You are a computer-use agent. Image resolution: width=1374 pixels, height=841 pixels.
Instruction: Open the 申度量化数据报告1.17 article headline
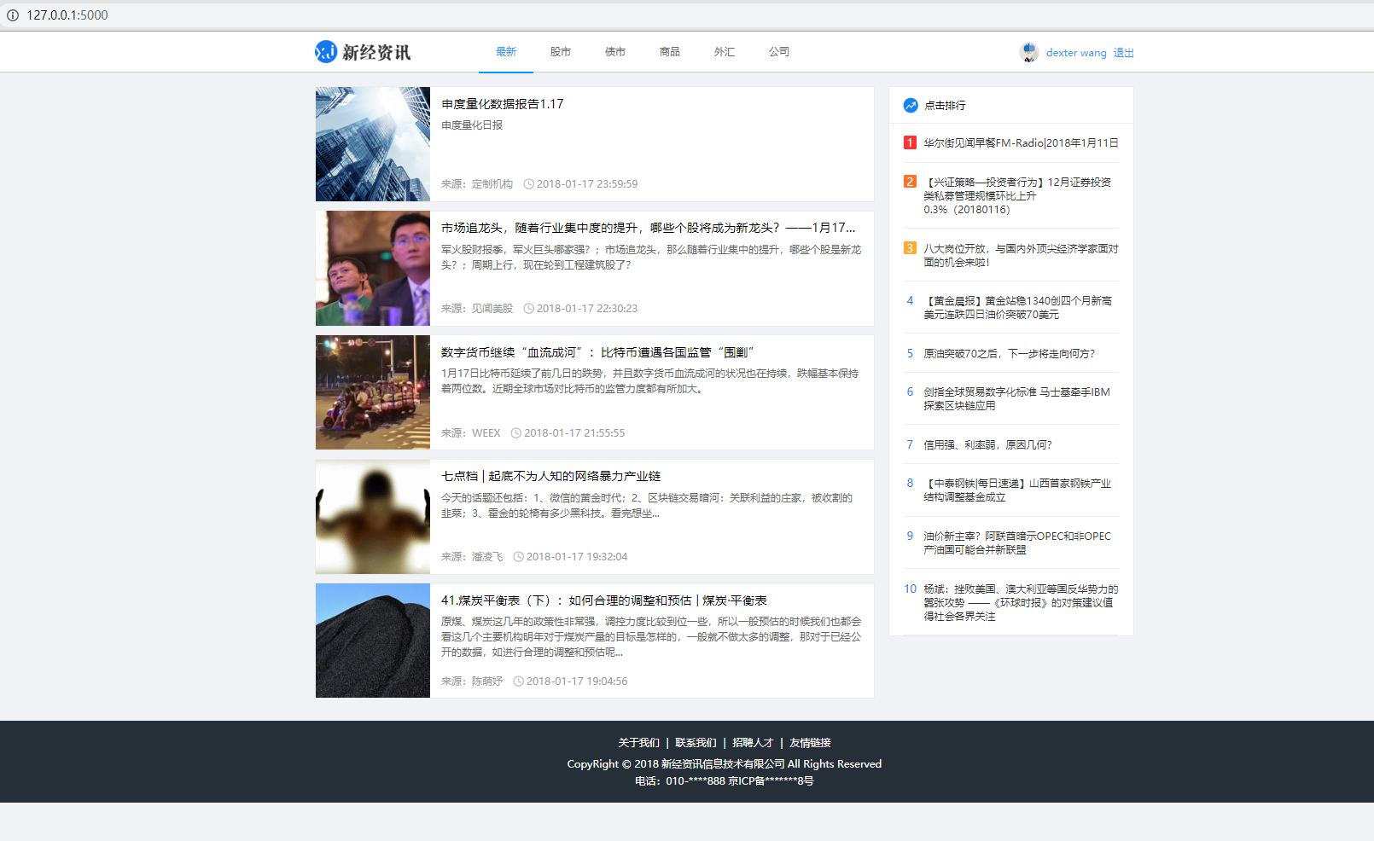501,103
